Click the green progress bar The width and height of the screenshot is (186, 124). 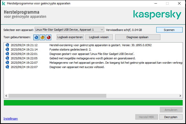point(93,103)
